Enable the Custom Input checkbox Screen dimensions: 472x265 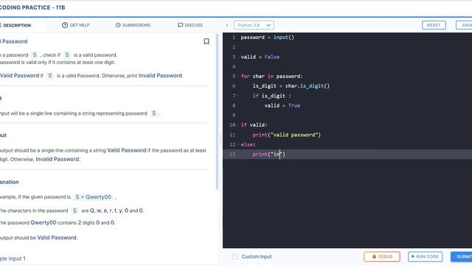click(235, 257)
